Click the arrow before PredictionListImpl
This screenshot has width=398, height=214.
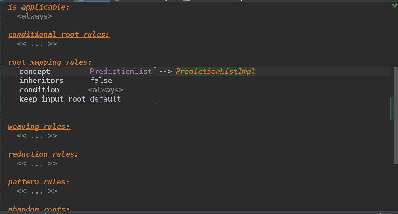click(165, 72)
